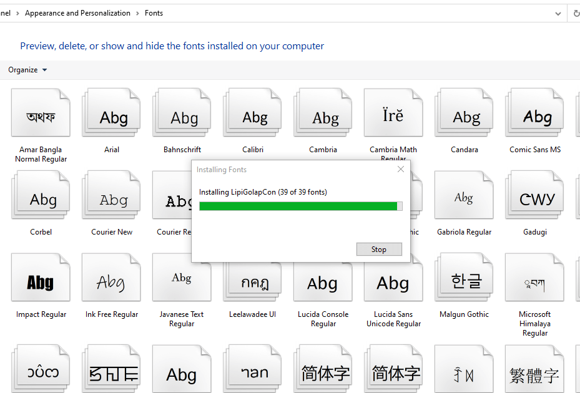
Task: Click the green installation progress bar
Action: (x=298, y=206)
